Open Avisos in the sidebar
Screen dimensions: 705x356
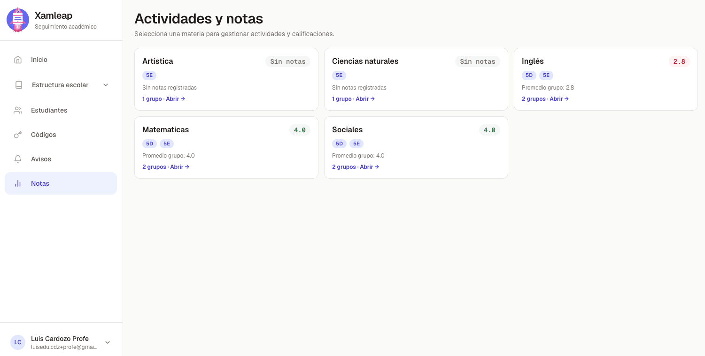pyautogui.click(x=61, y=159)
